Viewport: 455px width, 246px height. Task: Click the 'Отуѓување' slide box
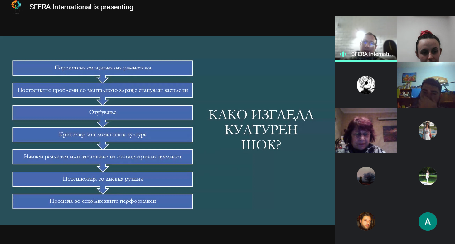[103, 112]
